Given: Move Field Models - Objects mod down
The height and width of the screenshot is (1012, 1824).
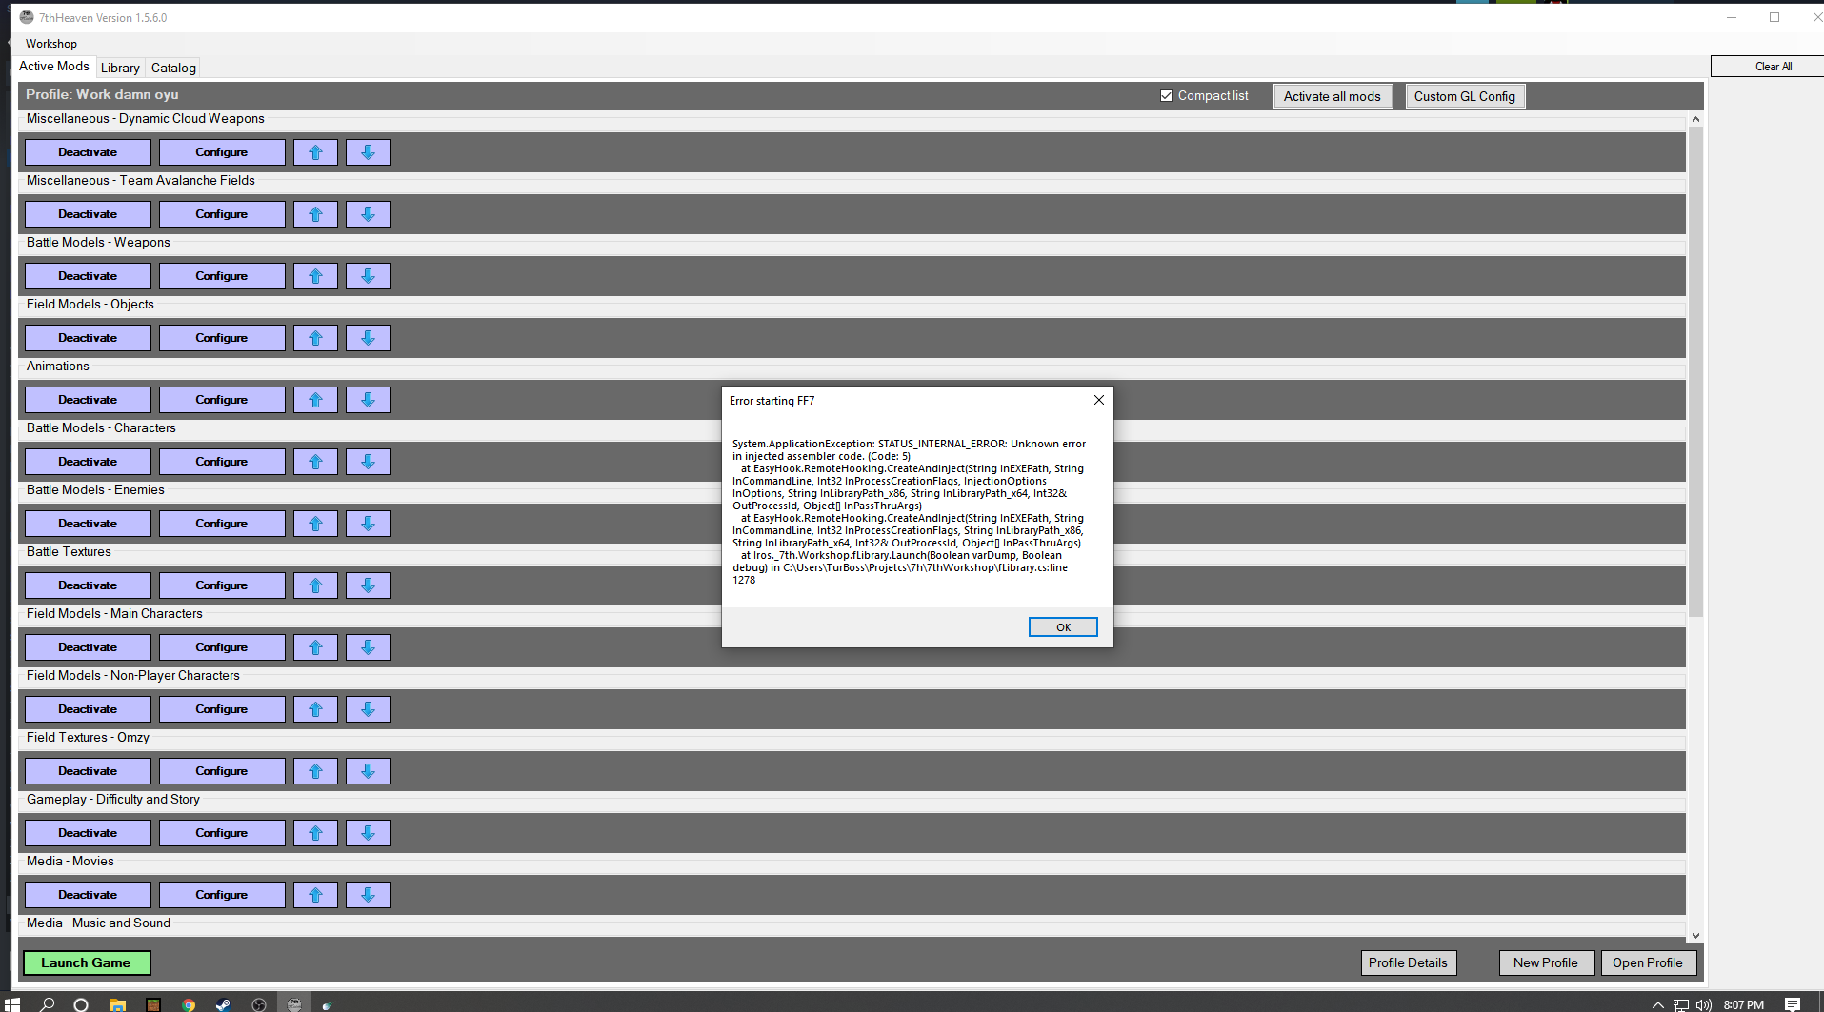Looking at the screenshot, I should 368,338.
